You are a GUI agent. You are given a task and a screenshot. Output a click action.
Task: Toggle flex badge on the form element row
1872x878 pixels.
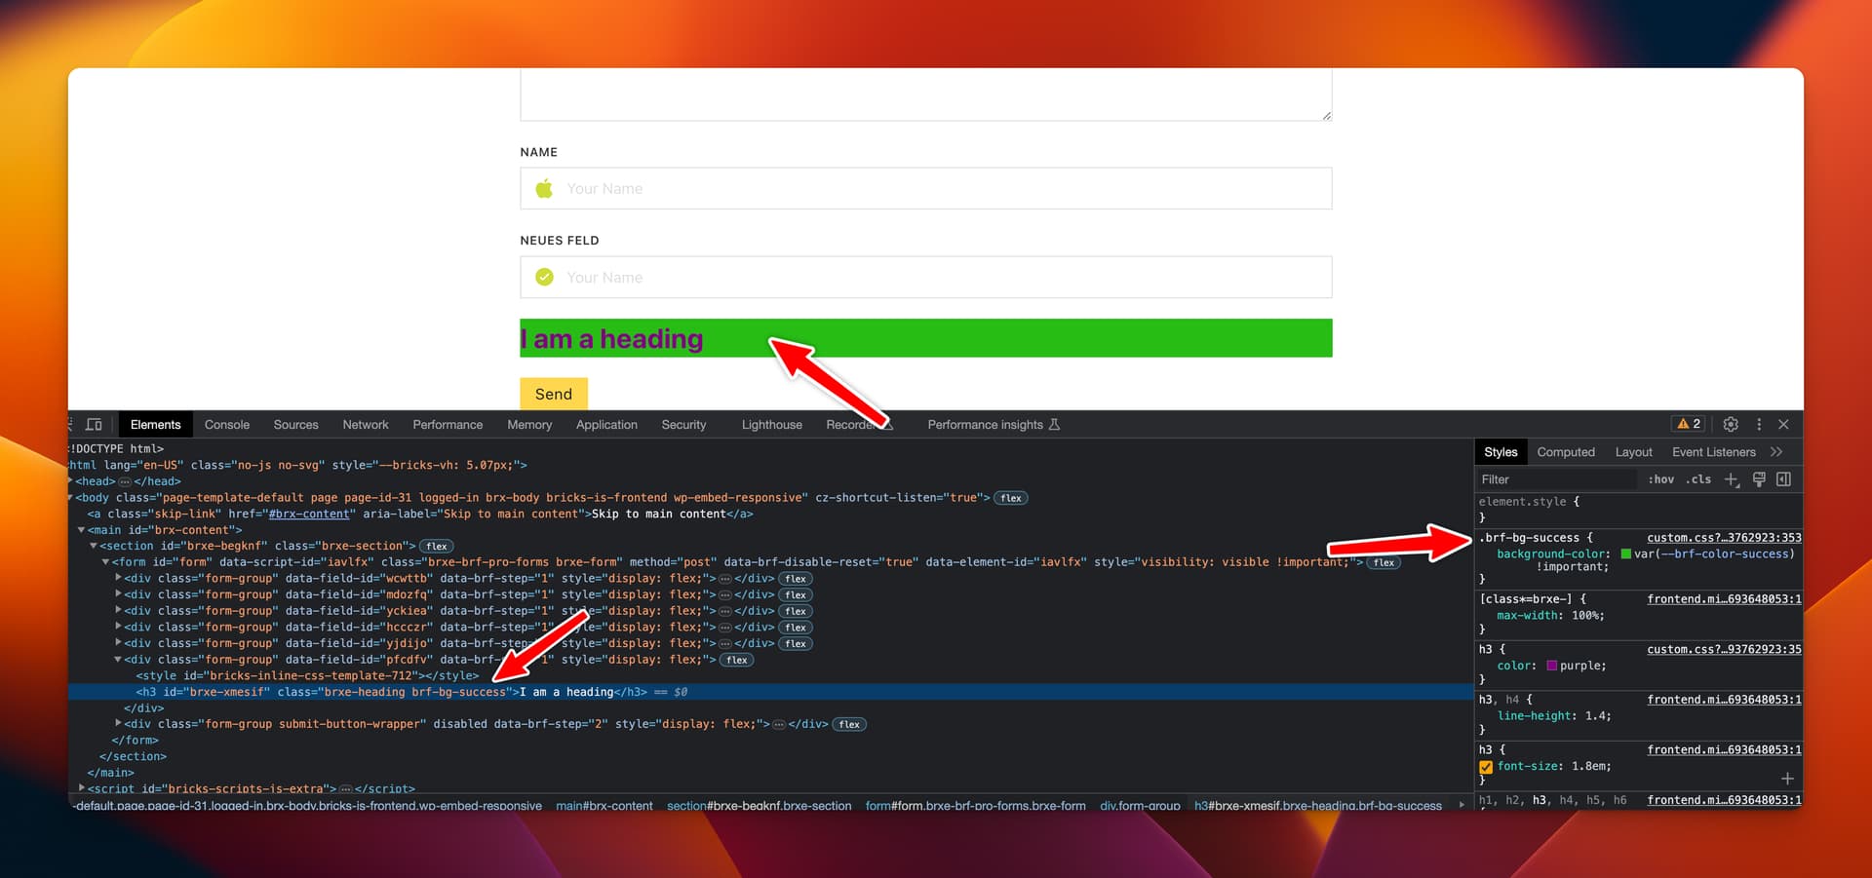pos(1384,562)
